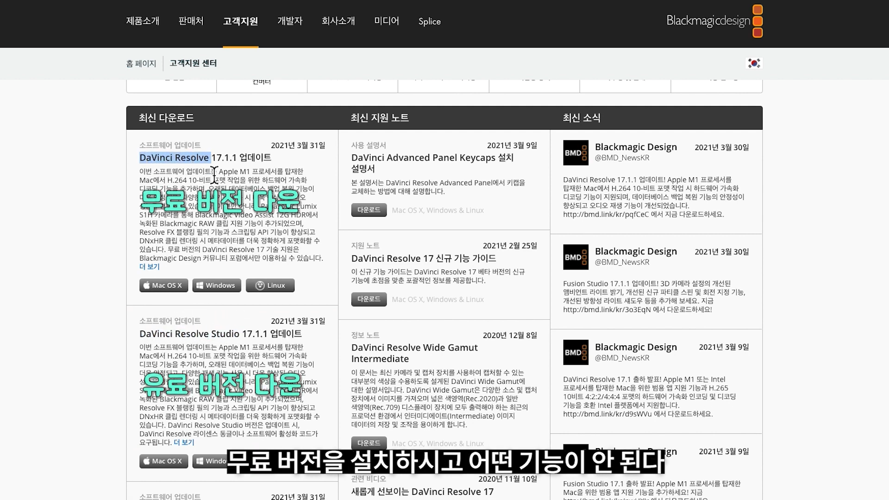Click 다운로드 for DaVinci Resolve 17 new features guide
Image resolution: width=889 pixels, height=500 pixels.
click(369, 299)
